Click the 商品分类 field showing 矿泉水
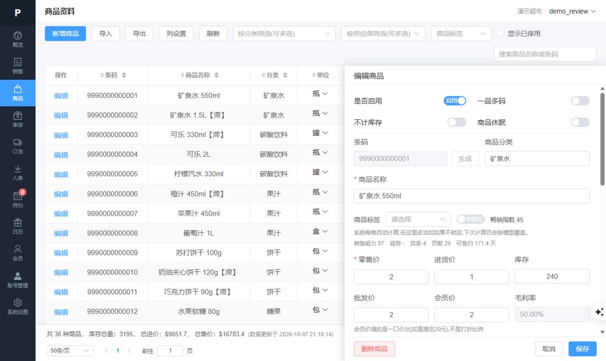This screenshot has height=361, width=606. click(x=537, y=158)
